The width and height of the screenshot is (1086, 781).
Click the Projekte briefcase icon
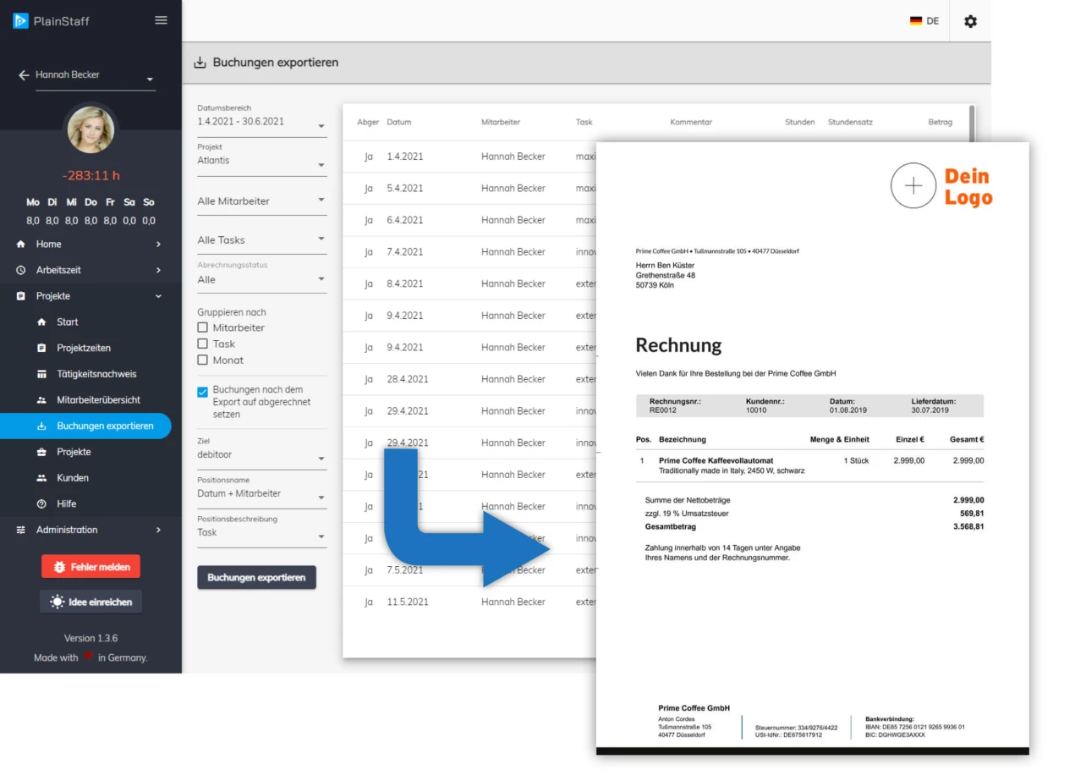click(x=41, y=453)
